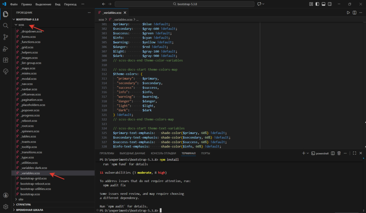
Task: Open the terminal profile dropdown chevron
Action: (x=308, y=153)
